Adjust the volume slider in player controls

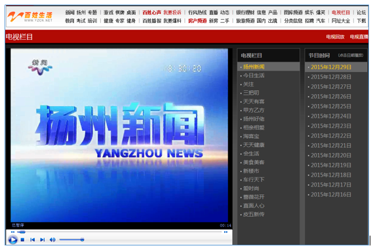pyautogui.click(x=71, y=240)
